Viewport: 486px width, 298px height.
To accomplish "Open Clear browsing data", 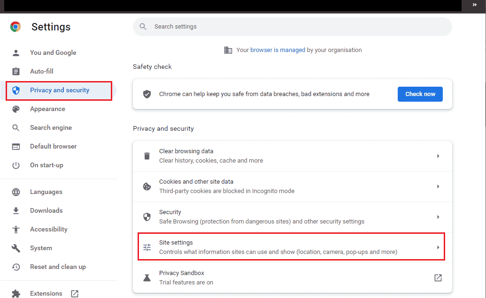I will [292, 156].
